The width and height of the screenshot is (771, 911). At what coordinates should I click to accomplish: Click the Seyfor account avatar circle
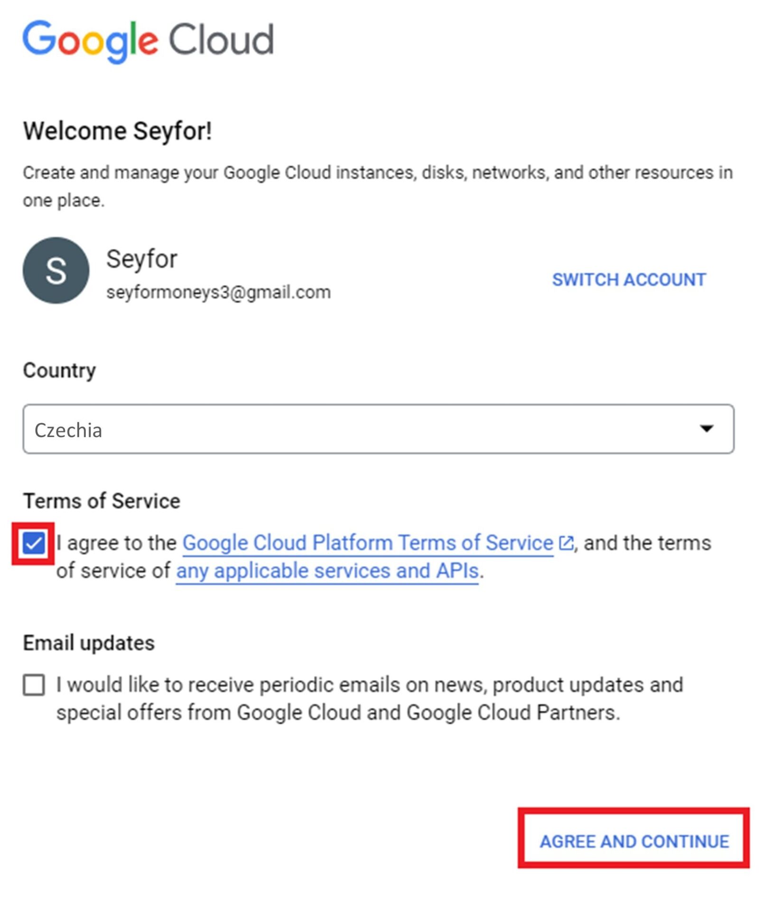56,270
